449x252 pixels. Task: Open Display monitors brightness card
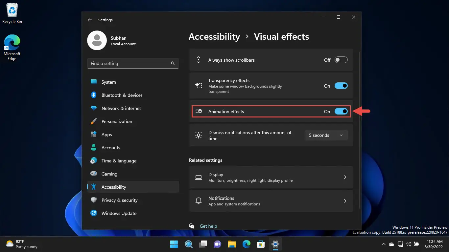pyautogui.click(x=271, y=177)
